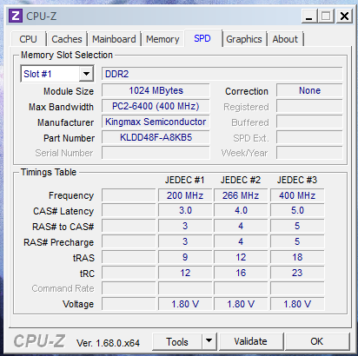This screenshot has width=358, height=356.
Task: Click the RAS# Precharge label
Action: [x=59, y=242]
